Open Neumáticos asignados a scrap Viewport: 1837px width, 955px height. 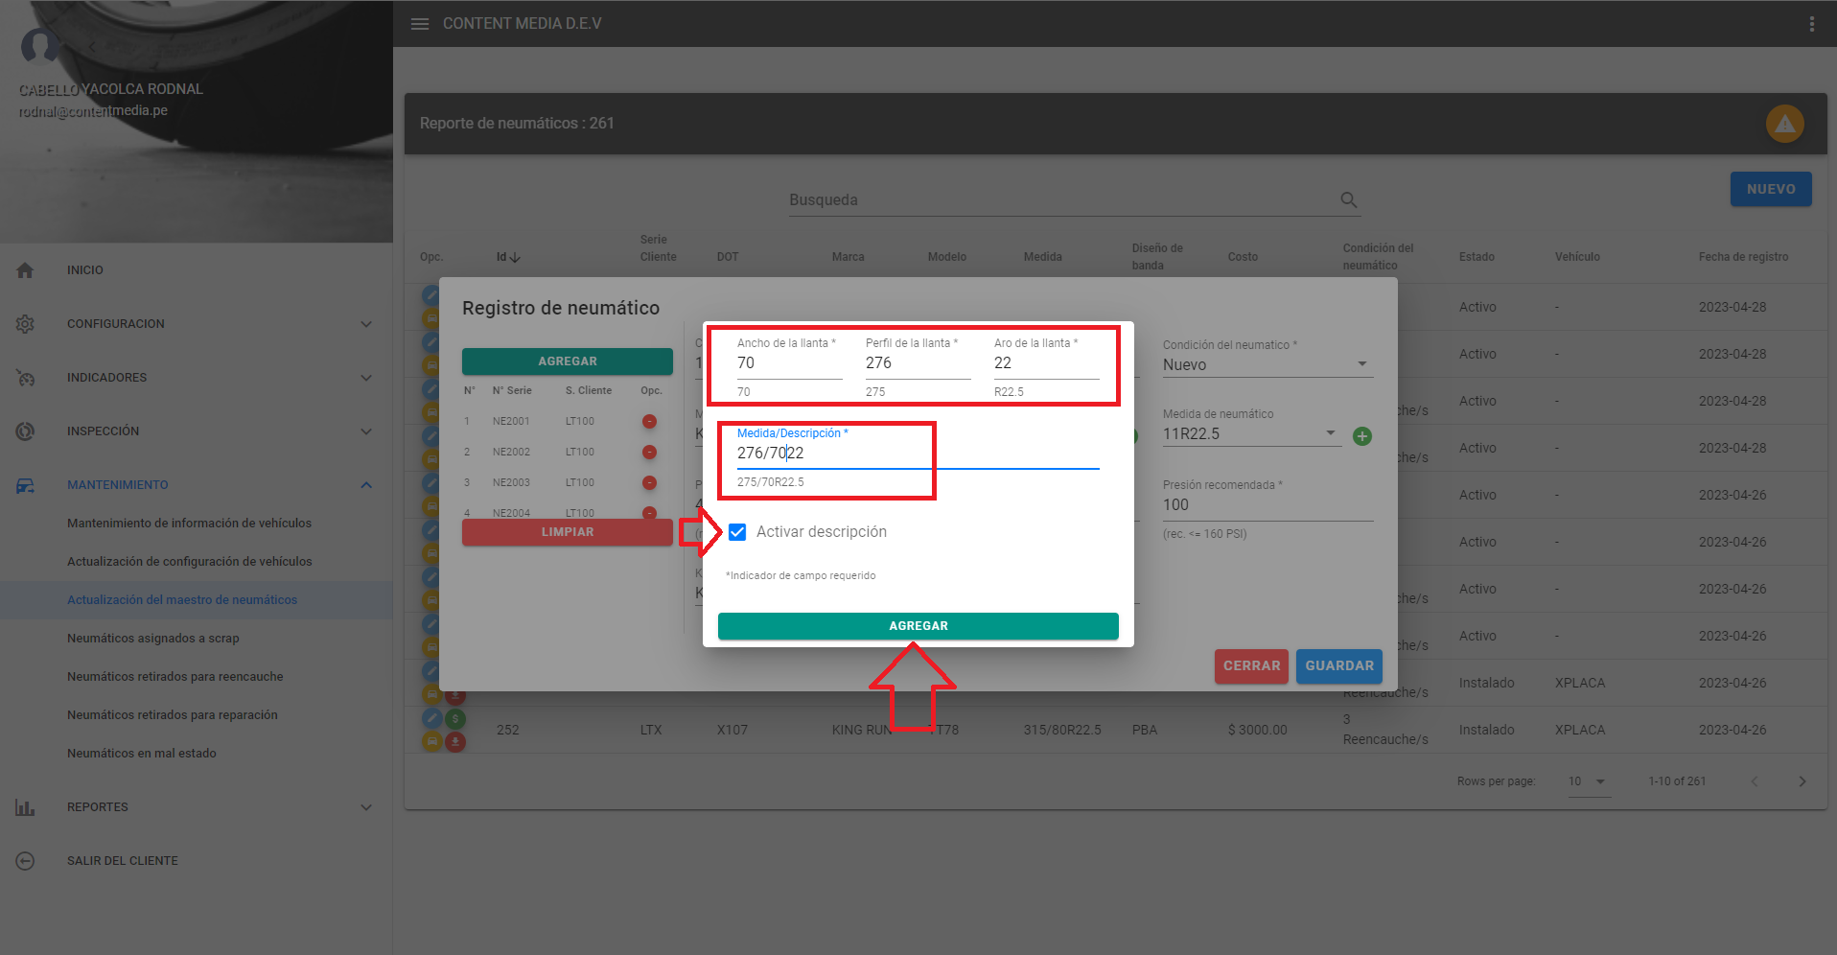(153, 639)
